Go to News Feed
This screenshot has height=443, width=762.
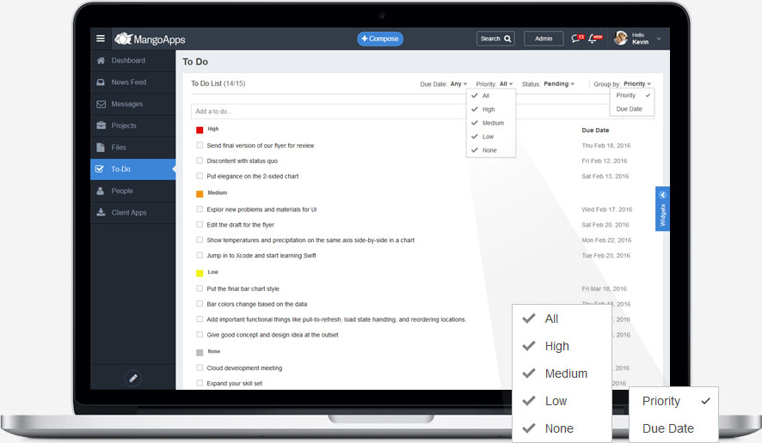pos(132,82)
